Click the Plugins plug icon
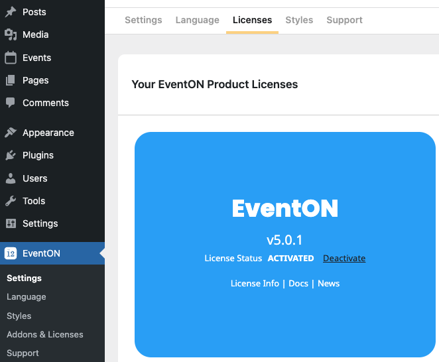Screen dimensions: 439x362 [x=11, y=155]
